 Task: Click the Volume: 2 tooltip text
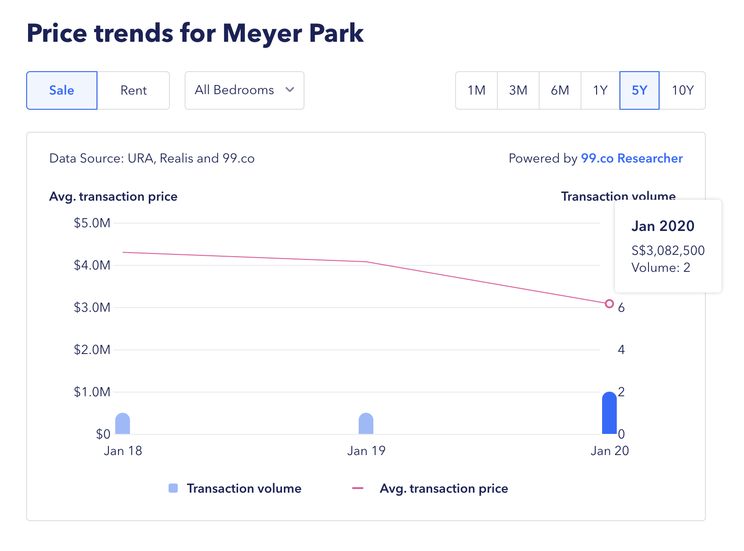click(x=660, y=268)
